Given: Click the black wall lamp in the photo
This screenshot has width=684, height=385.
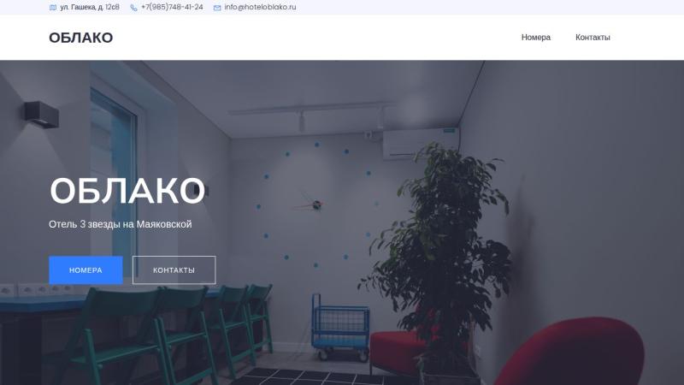Looking at the screenshot, I should pos(41,115).
